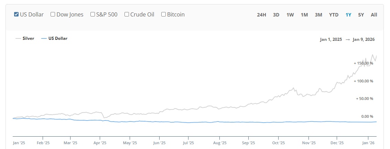Click the Jan 1, 2025 start date

pyautogui.click(x=331, y=39)
